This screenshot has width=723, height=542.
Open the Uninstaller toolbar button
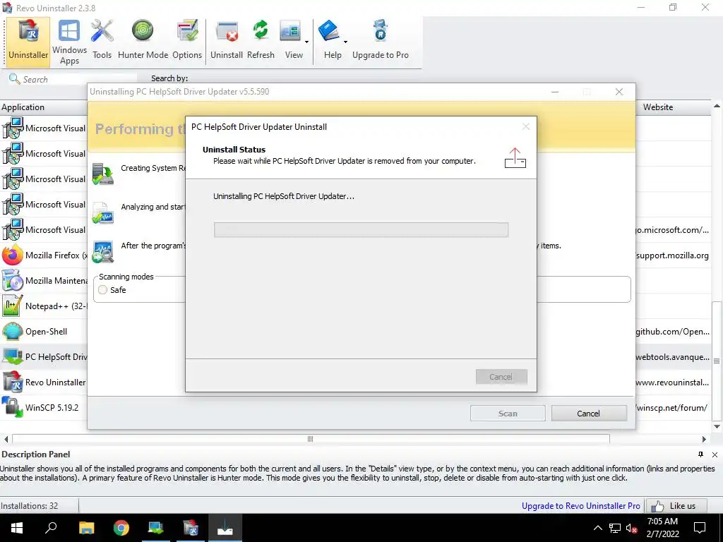point(28,42)
